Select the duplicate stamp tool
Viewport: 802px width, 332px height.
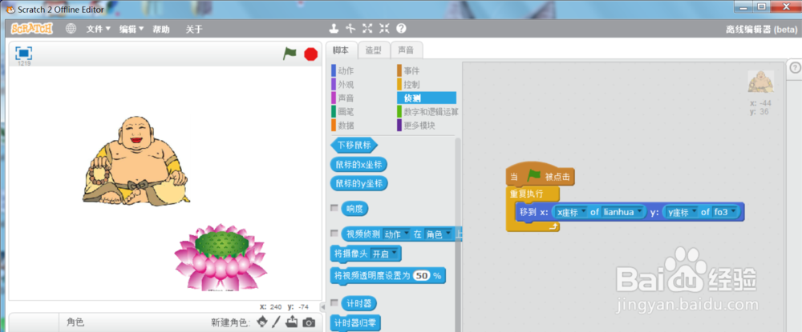click(334, 29)
